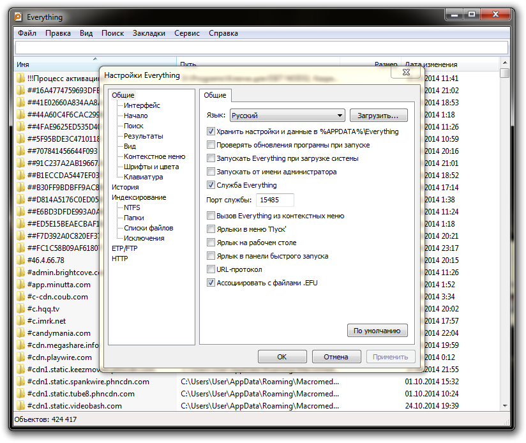This screenshot has height=443, width=526.
Task: Enable checking for updates on startup
Action: click(211, 145)
